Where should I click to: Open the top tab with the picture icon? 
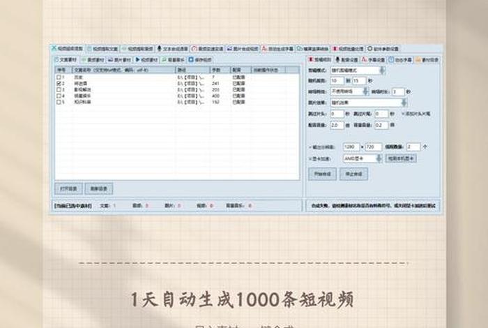click(243, 49)
